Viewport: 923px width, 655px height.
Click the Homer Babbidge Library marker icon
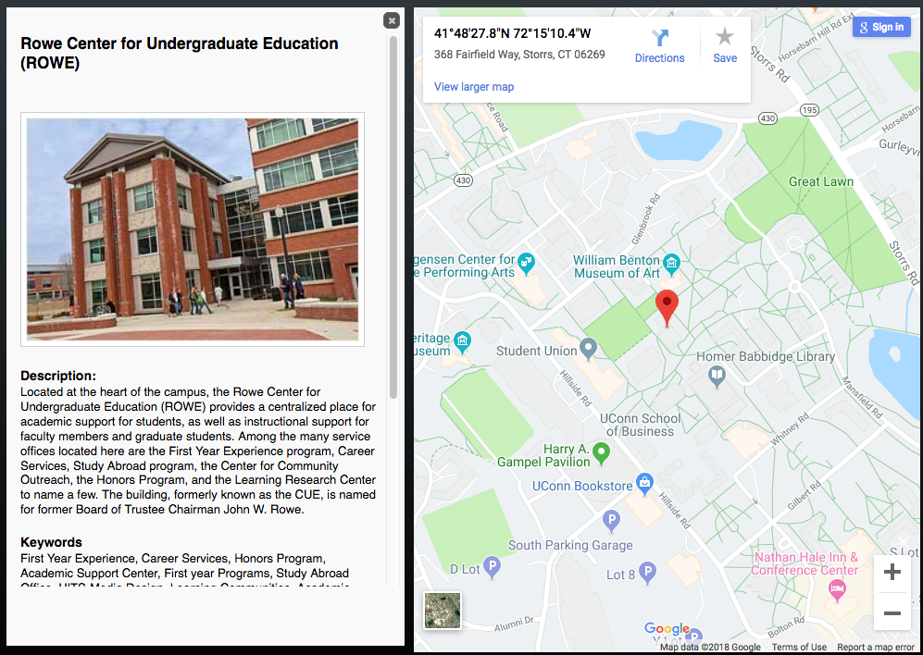[x=716, y=376]
